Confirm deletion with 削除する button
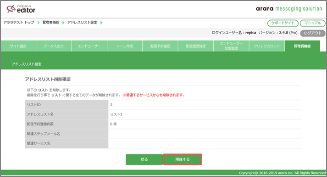This screenshot has width=327, height=177. coord(183,160)
